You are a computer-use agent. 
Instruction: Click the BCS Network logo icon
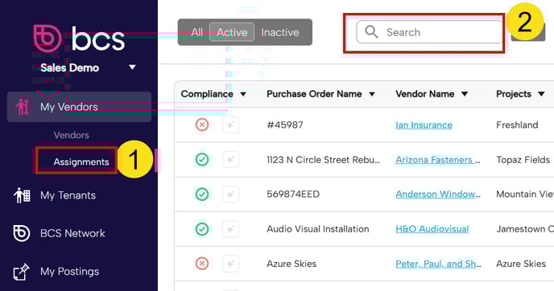(22, 233)
